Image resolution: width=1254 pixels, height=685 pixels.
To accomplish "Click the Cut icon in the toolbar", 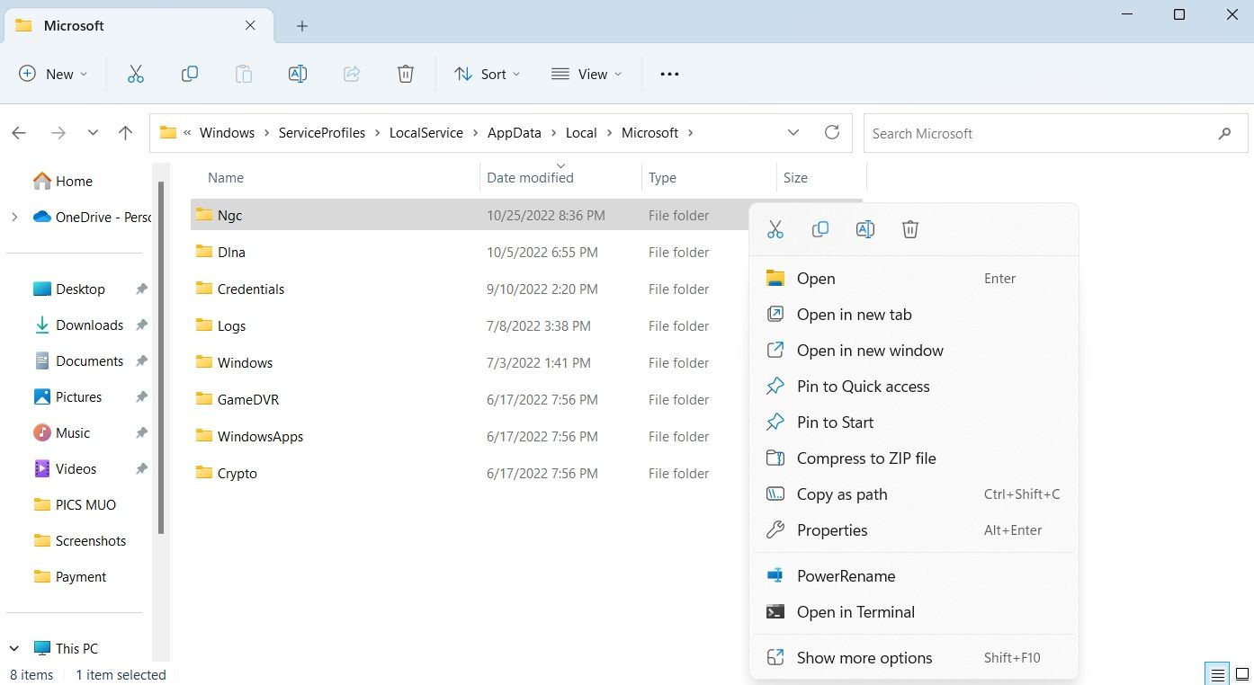I will click(x=136, y=75).
